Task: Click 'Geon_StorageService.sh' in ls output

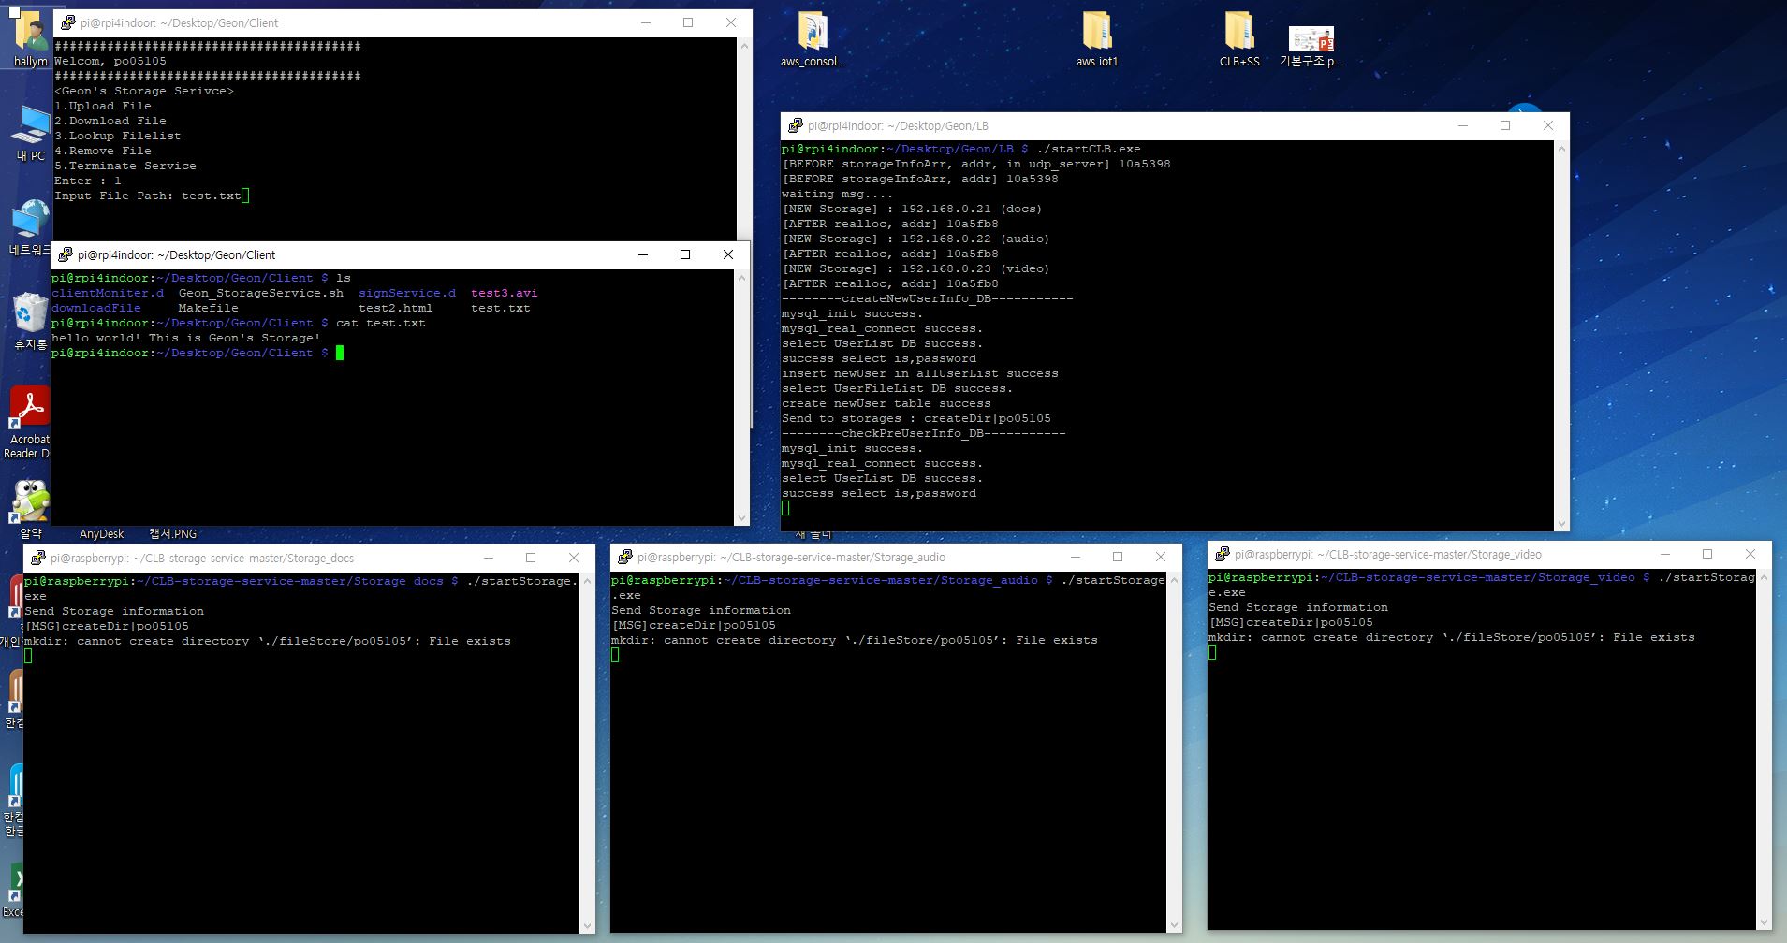Action: coord(261,293)
